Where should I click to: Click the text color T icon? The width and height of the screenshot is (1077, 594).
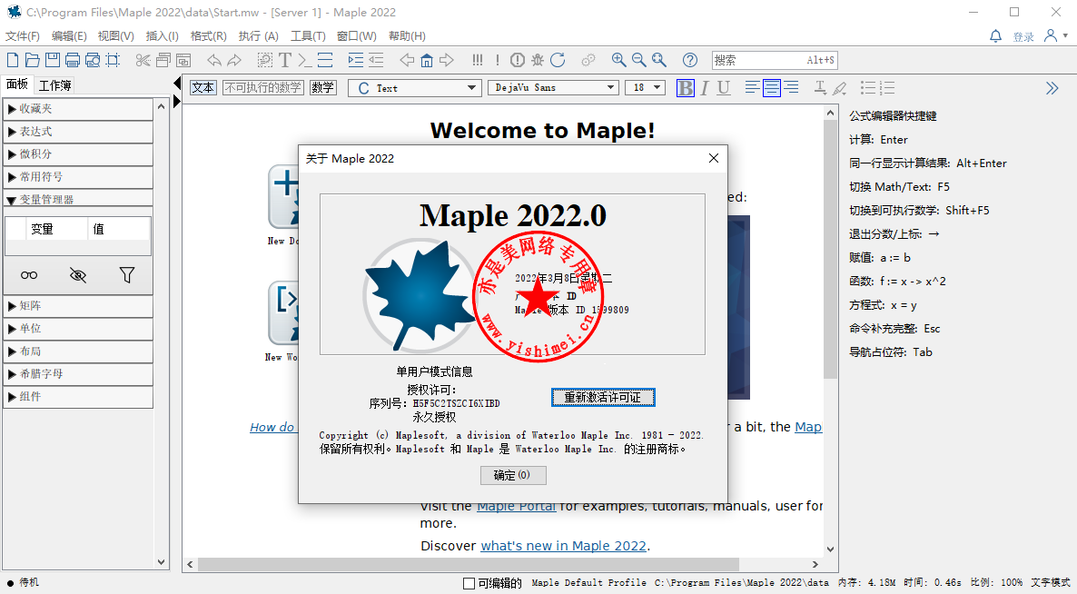[820, 88]
